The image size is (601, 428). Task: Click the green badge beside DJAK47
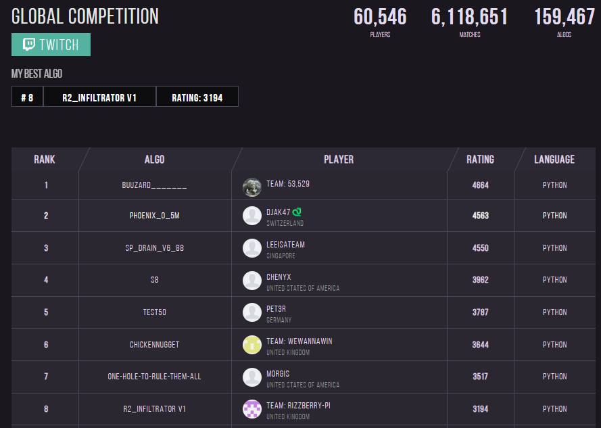point(297,212)
